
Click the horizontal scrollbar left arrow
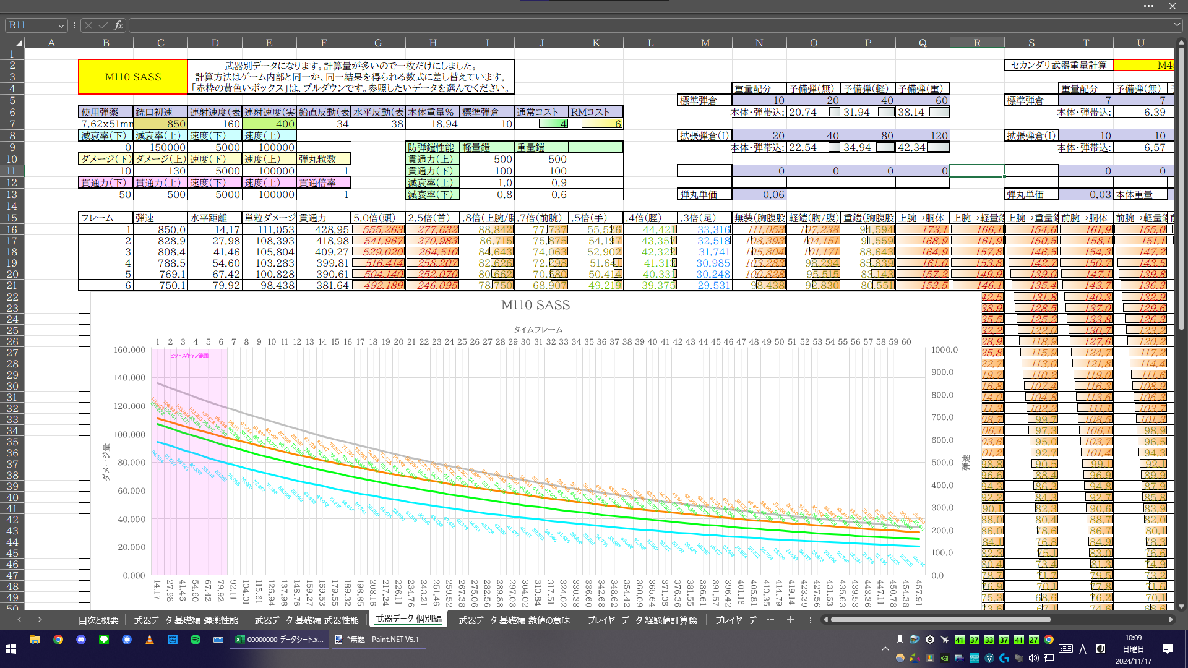click(x=825, y=619)
